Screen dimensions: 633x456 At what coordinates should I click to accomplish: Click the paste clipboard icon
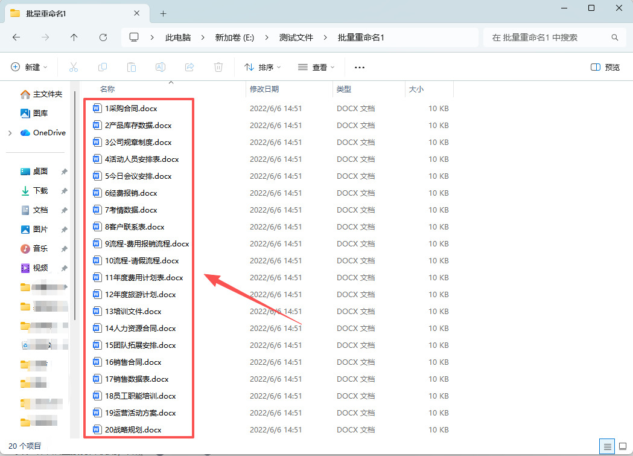click(x=132, y=67)
